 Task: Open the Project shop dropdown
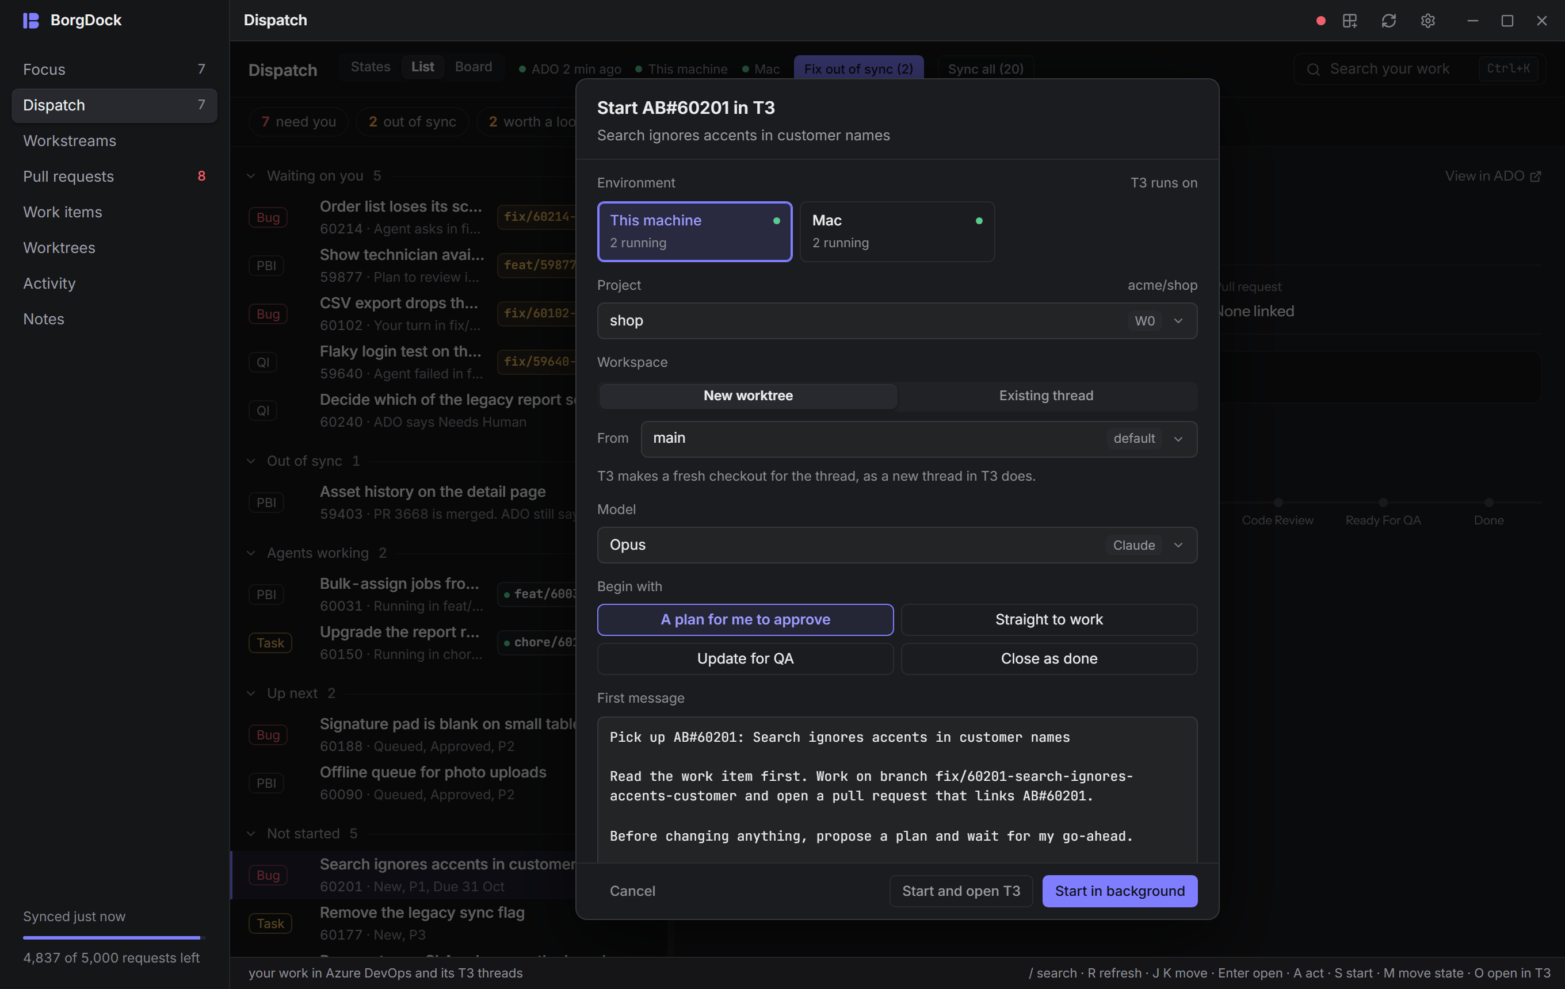pos(897,321)
